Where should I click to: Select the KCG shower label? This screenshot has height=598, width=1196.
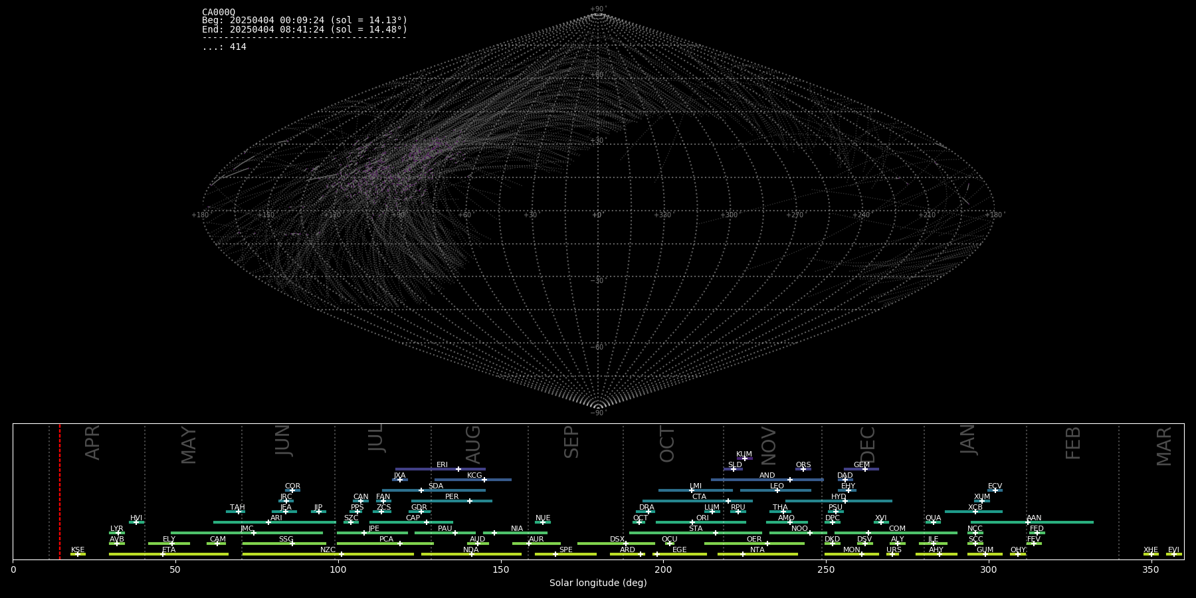[x=474, y=476]
